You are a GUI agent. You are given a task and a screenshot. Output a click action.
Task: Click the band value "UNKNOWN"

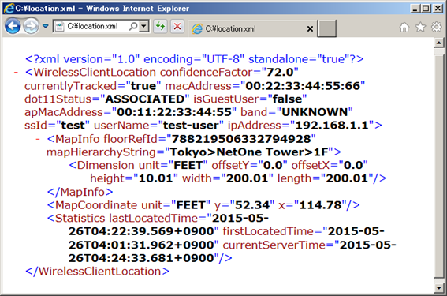click(x=315, y=112)
